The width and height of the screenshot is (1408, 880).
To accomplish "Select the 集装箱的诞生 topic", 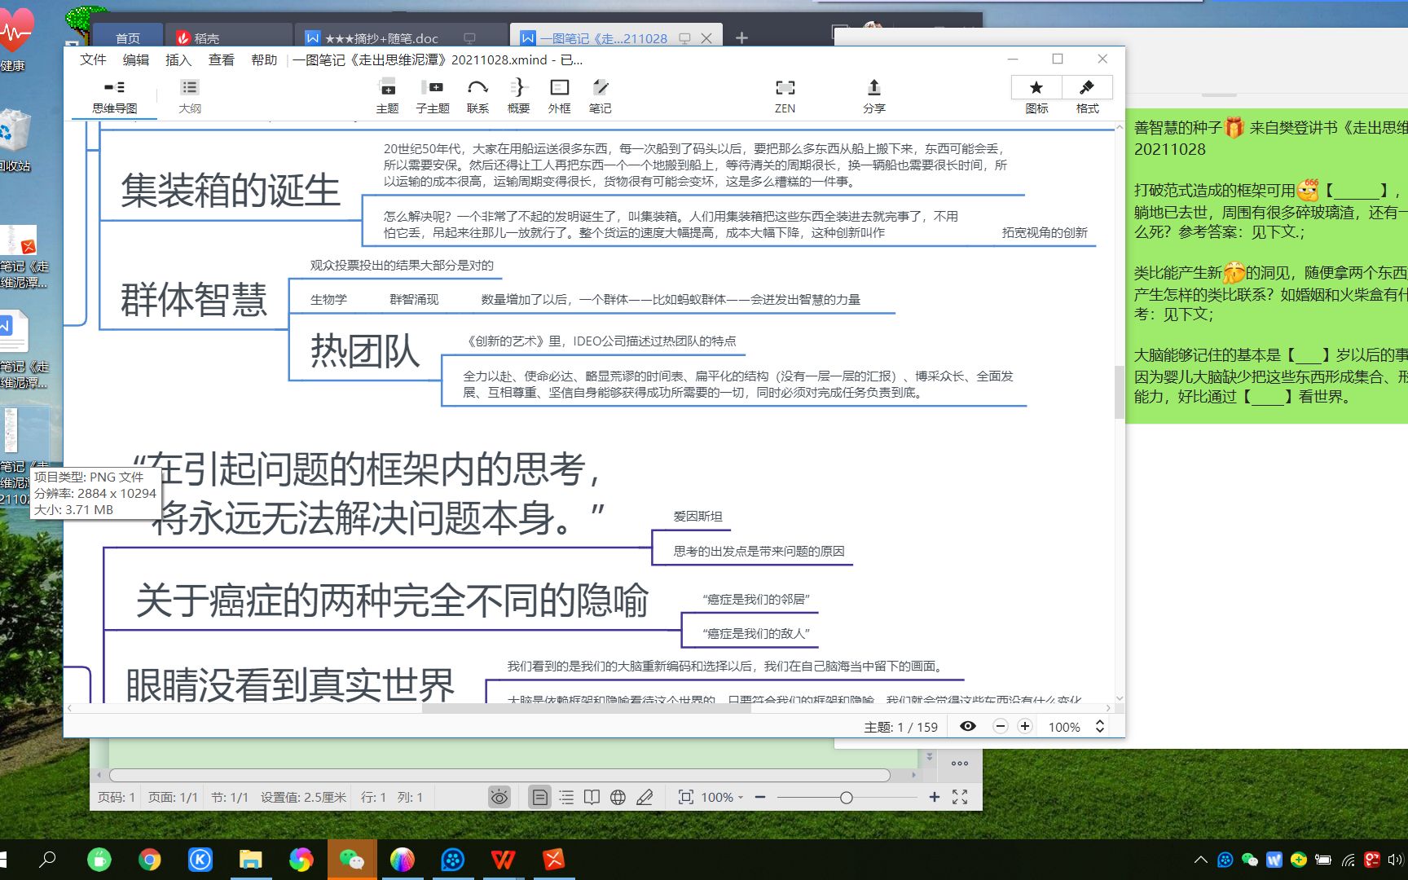I will point(231,190).
